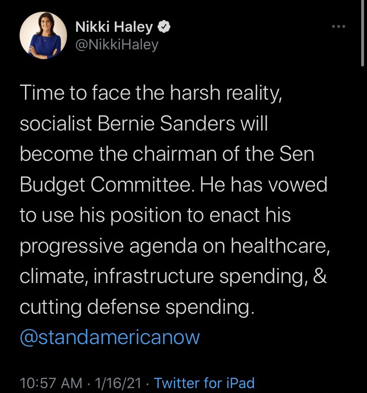Open the tweet's three-dot more menu
Screen dimensions: 367x393
[x=339, y=26]
